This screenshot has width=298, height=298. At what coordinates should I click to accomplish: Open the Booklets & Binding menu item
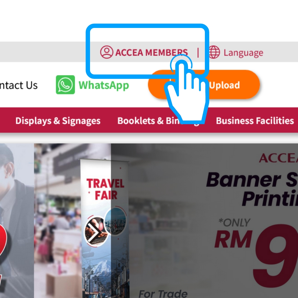(x=158, y=121)
